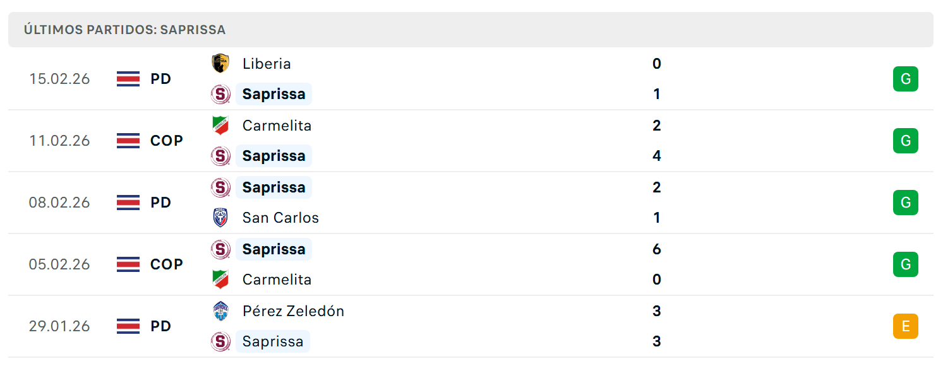
Task: Click the Carmelita crest in the 05.02.26 match
Action: [220, 280]
